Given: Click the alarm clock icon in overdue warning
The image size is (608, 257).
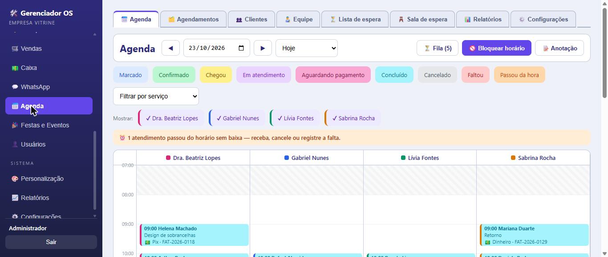Looking at the screenshot, I should pyautogui.click(x=122, y=138).
